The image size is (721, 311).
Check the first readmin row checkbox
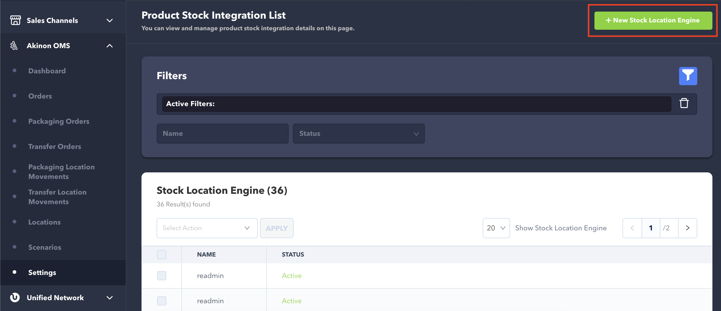pos(161,275)
